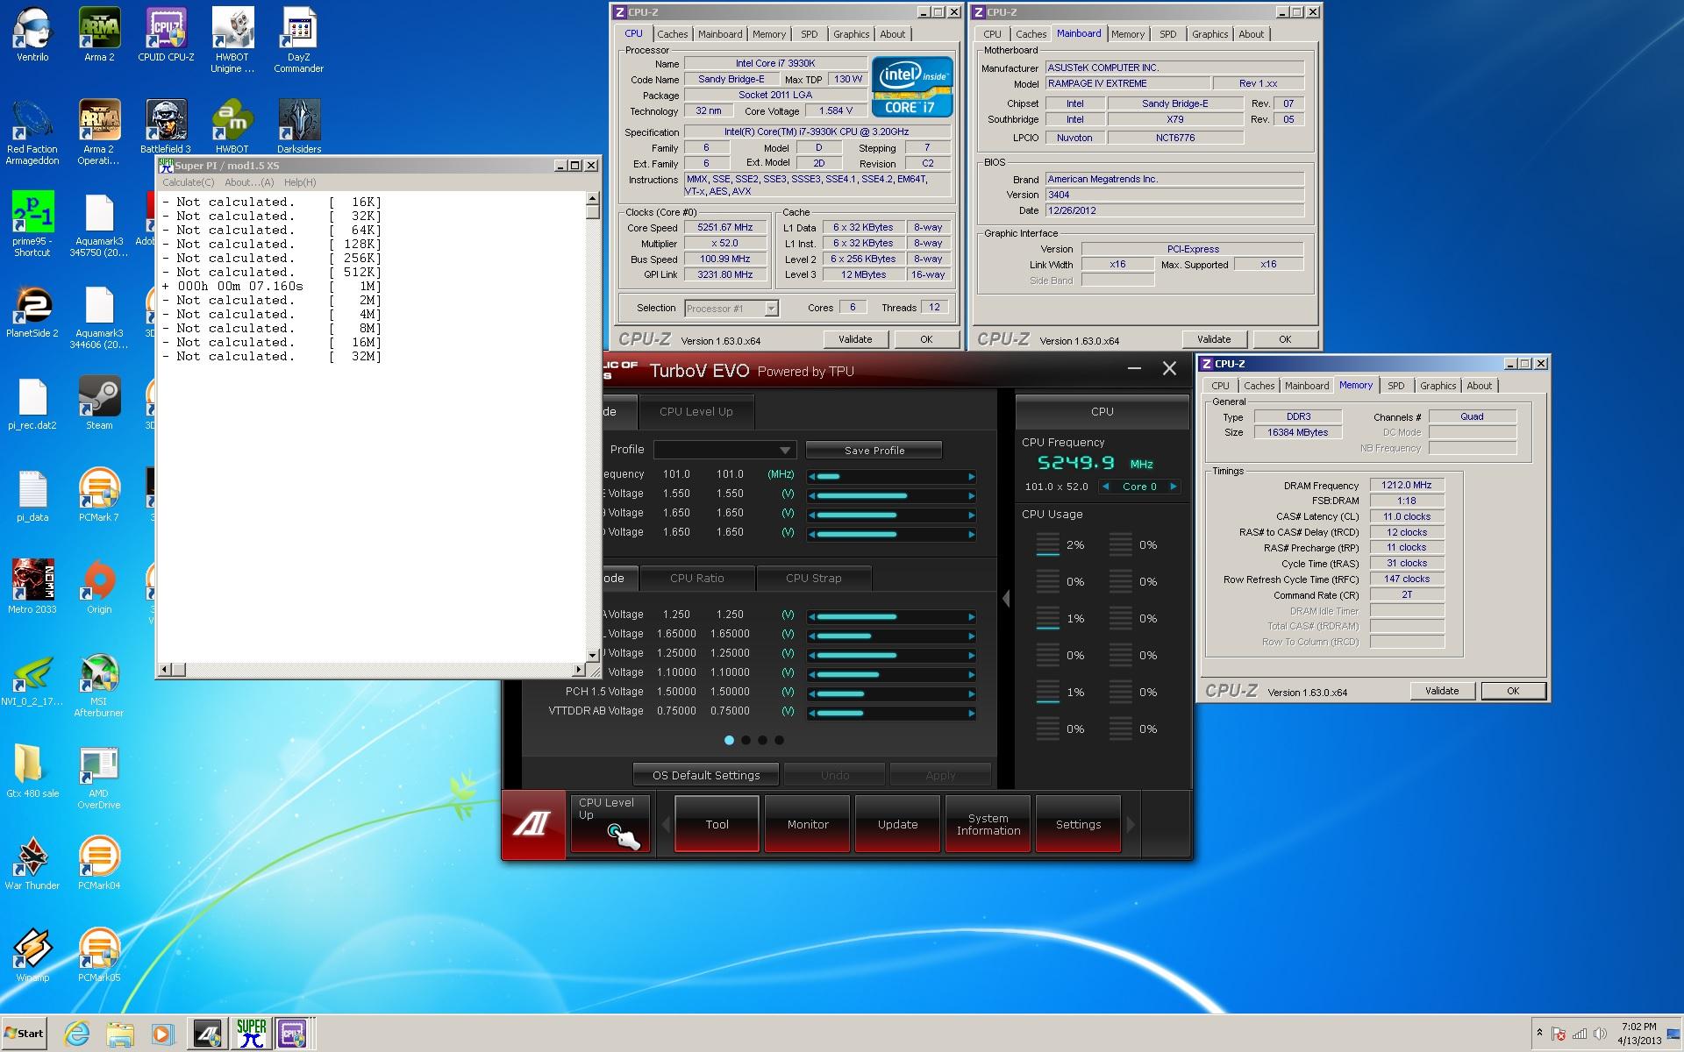Image resolution: width=1684 pixels, height=1052 pixels.
Task: Launch the prime95 shortcut icon
Action: [32, 224]
